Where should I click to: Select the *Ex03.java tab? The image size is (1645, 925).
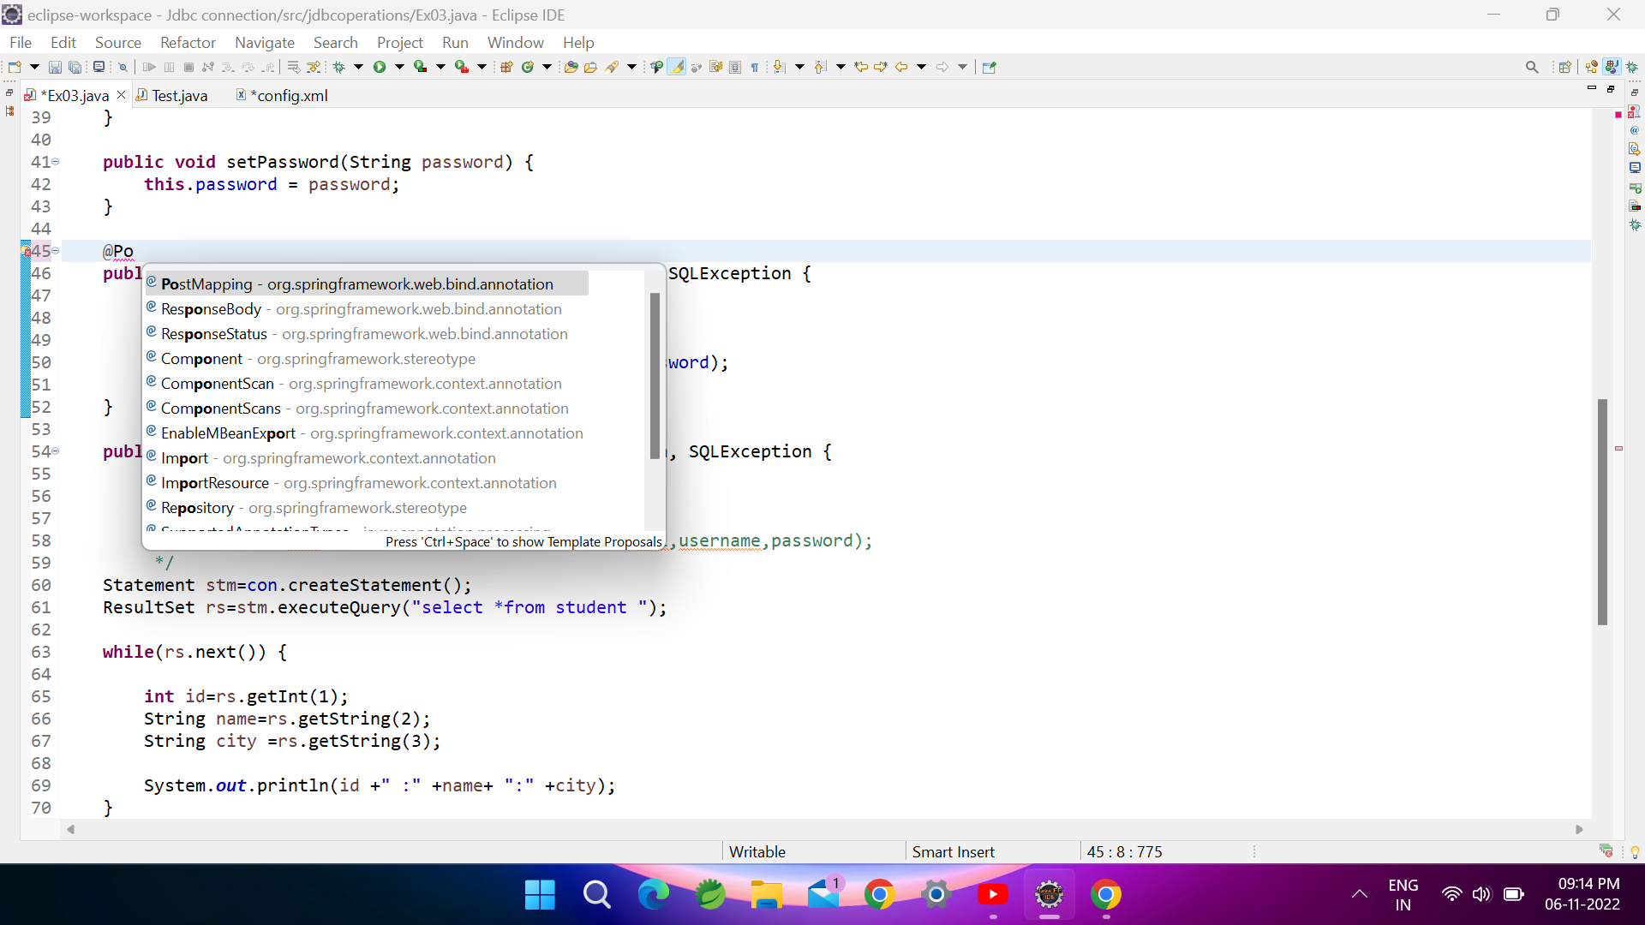click(74, 95)
